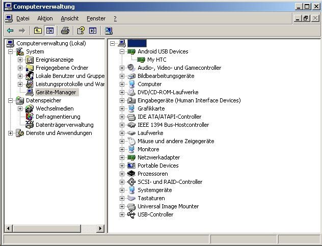Expand the Systemgeräte node
The image size is (322, 246).
122,190
